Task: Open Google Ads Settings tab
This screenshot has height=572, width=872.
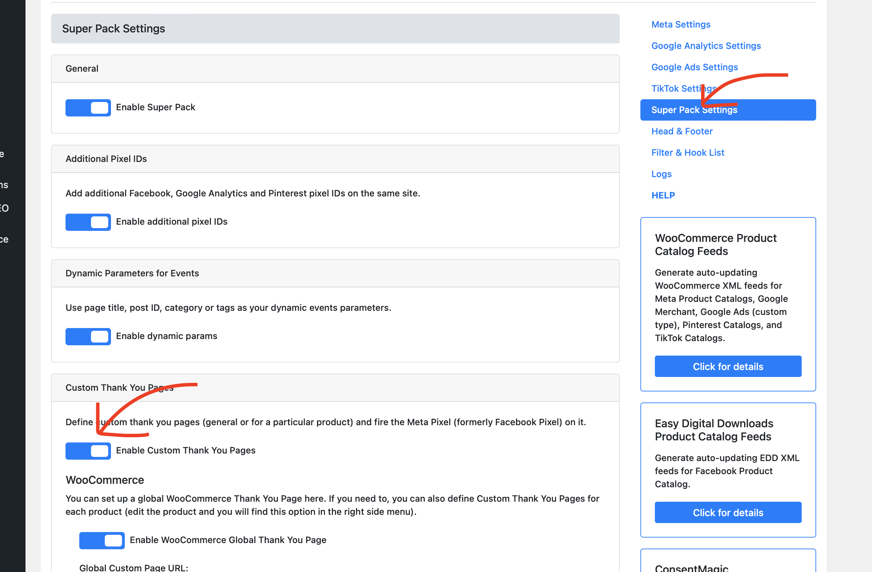Action: click(694, 67)
